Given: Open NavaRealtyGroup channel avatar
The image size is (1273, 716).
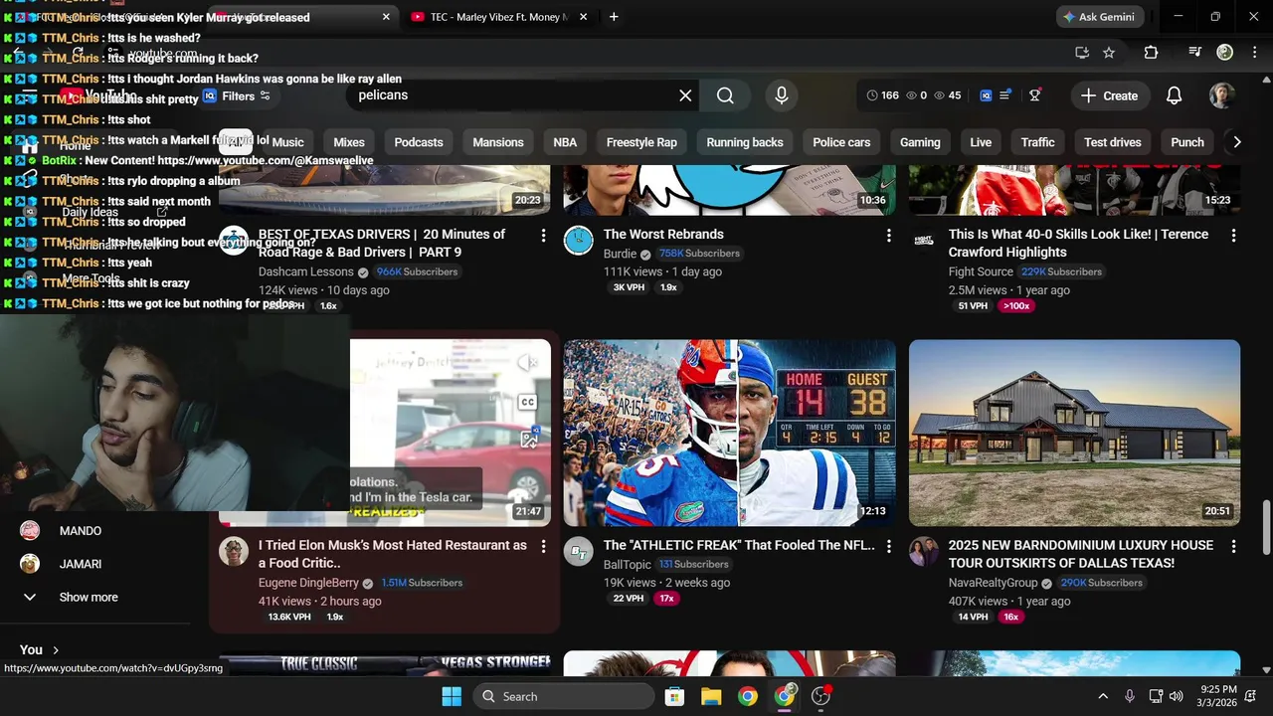Looking at the screenshot, I should coord(924,552).
